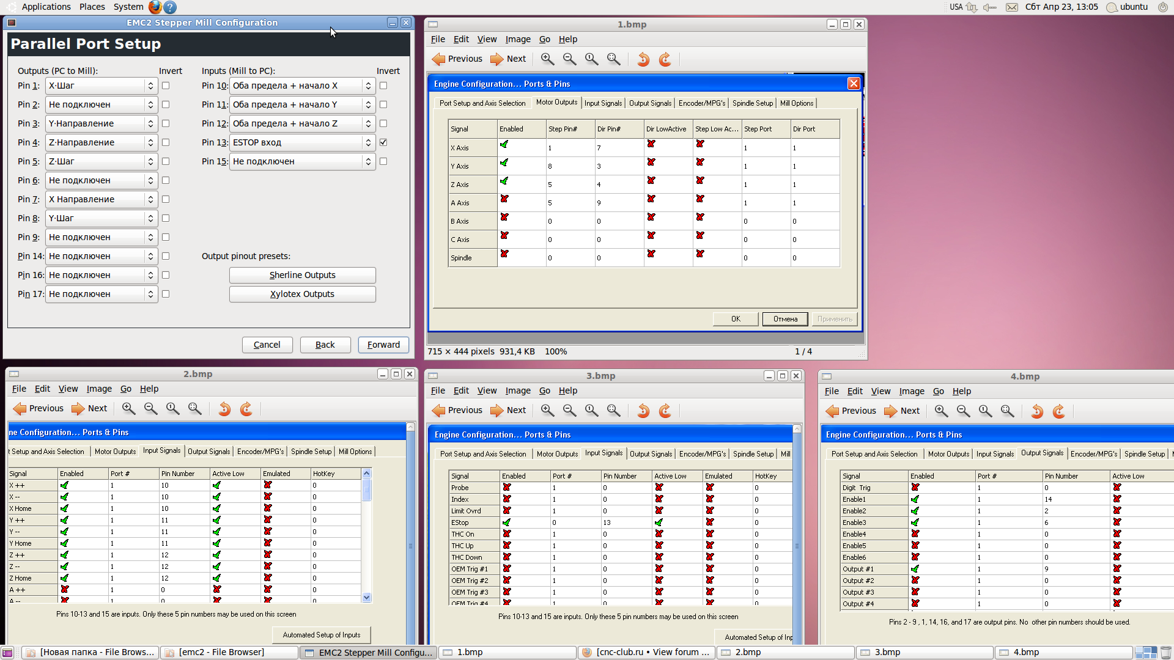Click zoom in icon in 1.bmp viewer
The width and height of the screenshot is (1174, 660).
547,59
